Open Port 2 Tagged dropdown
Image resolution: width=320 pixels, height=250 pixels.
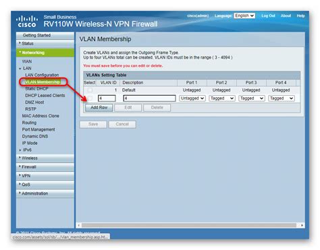pyautogui.click(x=222, y=98)
